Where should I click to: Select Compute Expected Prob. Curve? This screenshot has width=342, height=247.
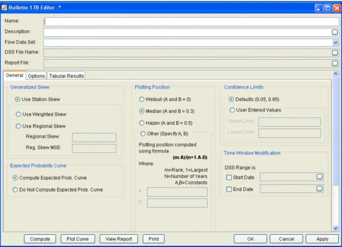50,178
